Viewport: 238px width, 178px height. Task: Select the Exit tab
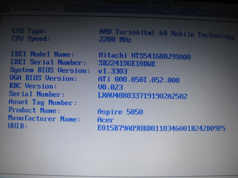pyautogui.click(x=205, y=13)
